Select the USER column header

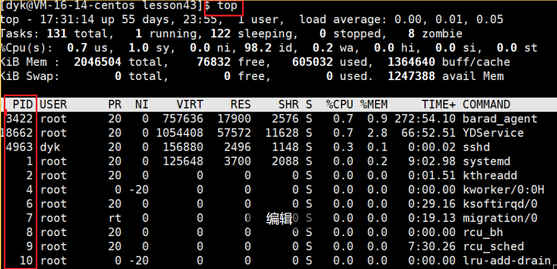point(54,104)
